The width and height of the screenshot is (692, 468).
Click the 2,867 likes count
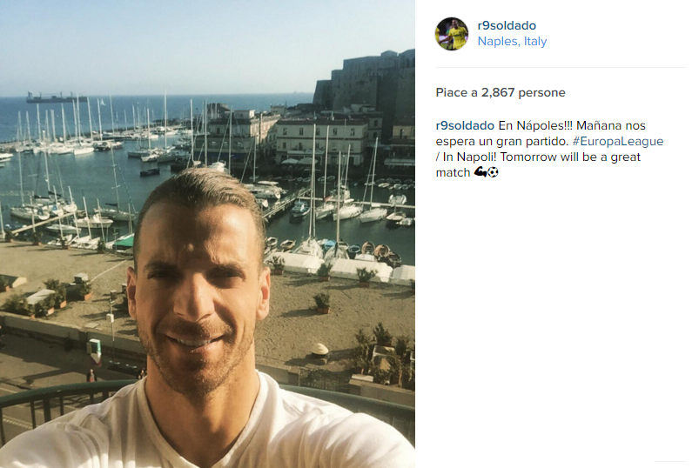click(x=498, y=92)
